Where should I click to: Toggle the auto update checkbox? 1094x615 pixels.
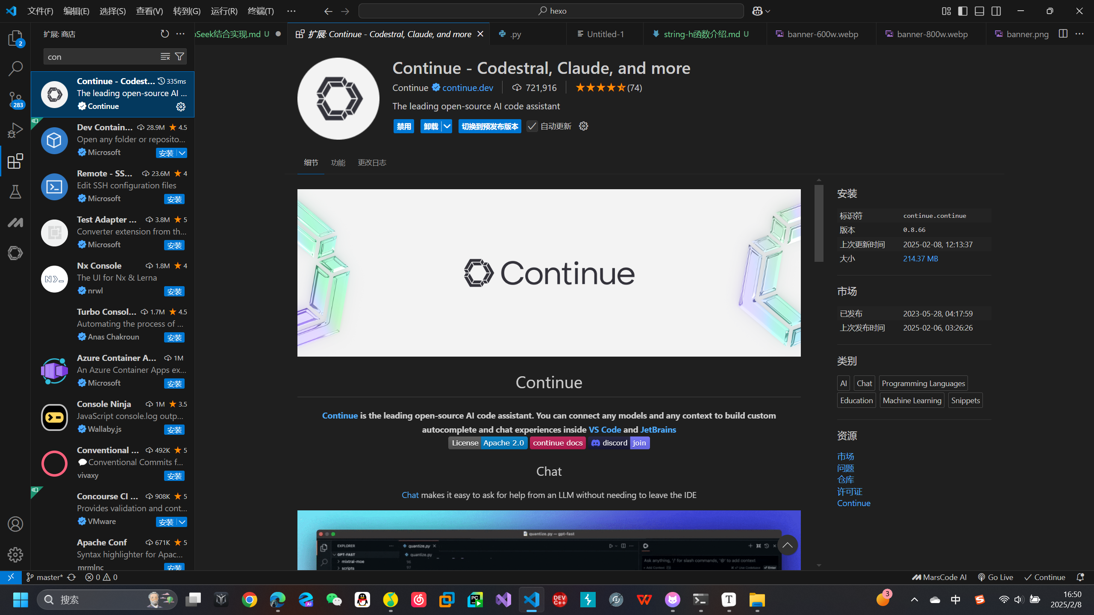tap(532, 126)
